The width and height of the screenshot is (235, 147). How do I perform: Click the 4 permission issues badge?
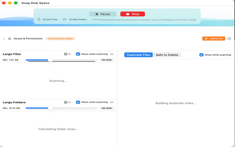coord(60,39)
